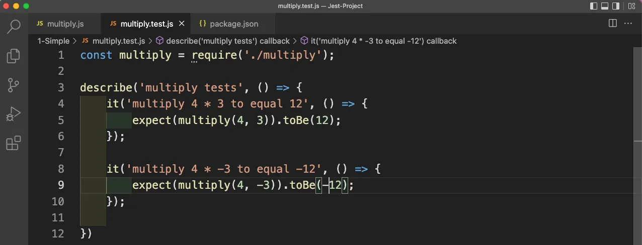Open the Extensions view
Image resolution: width=642 pixels, height=245 pixels.
click(x=14, y=143)
